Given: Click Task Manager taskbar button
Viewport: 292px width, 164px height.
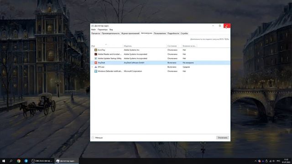Looking at the screenshot, I should [67, 161].
